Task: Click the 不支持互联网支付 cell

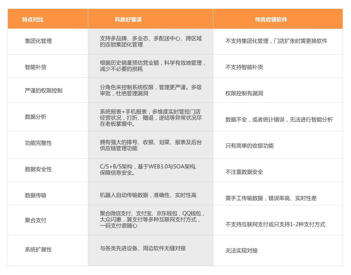Action: click(278, 220)
